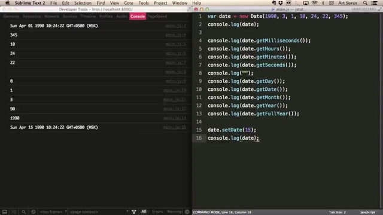
Task: Open main.js link beside 'Sun Apr 15 1990' output
Action: click(x=174, y=127)
